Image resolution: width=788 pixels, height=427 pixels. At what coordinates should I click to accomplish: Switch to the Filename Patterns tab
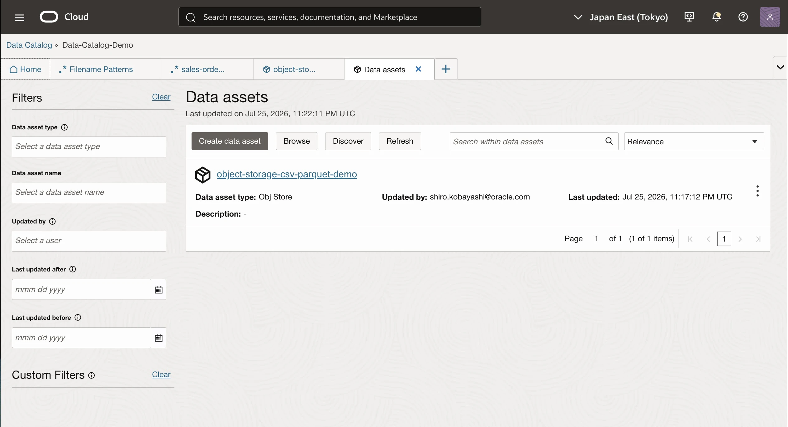106,69
